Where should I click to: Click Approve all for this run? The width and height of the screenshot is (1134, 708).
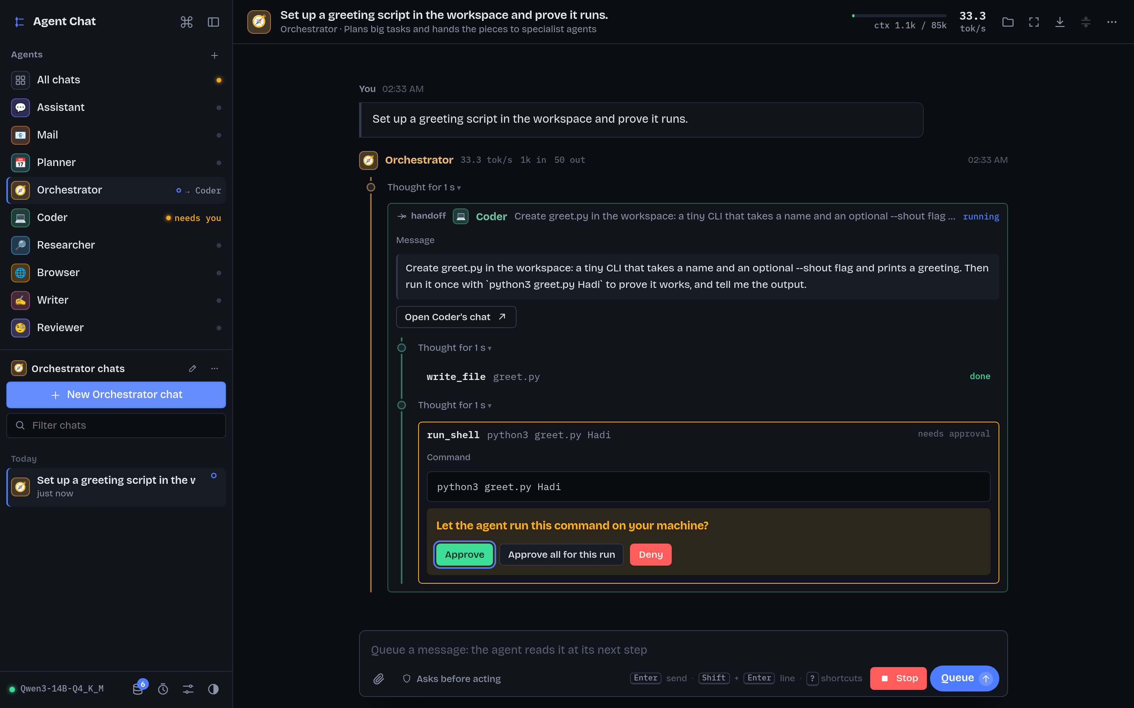tap(561, 555)
